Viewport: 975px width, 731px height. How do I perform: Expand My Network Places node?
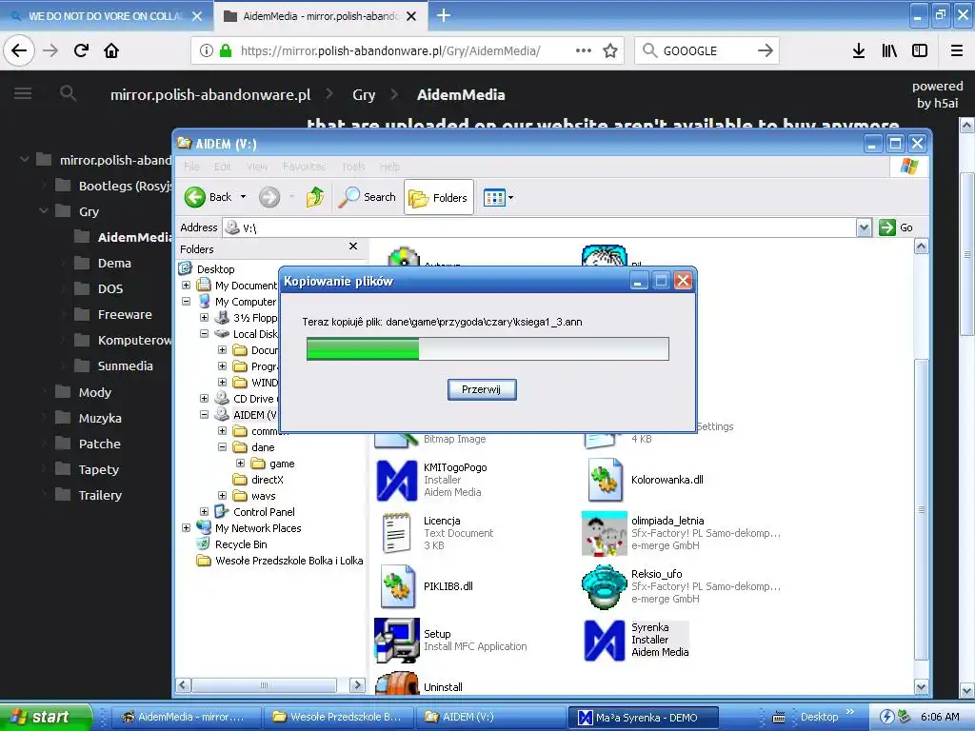tap(186, 527)
